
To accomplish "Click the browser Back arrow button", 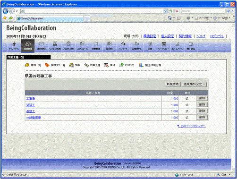I will click(x=6, y=11).
